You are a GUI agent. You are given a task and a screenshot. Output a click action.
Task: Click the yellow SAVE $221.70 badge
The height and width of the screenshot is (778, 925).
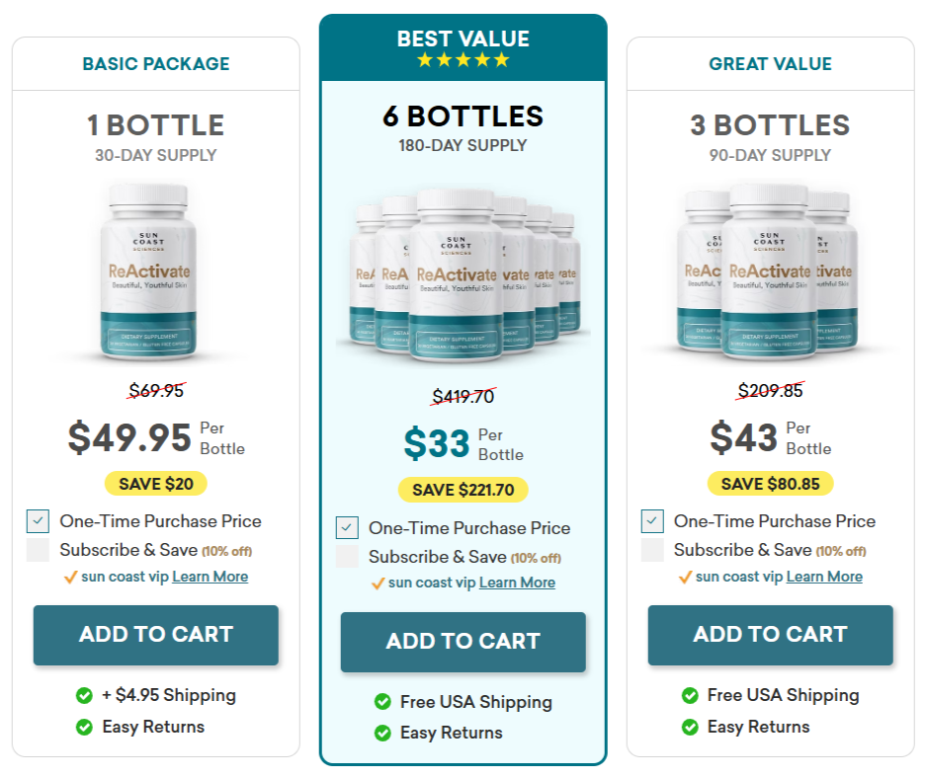coord(462,490)
